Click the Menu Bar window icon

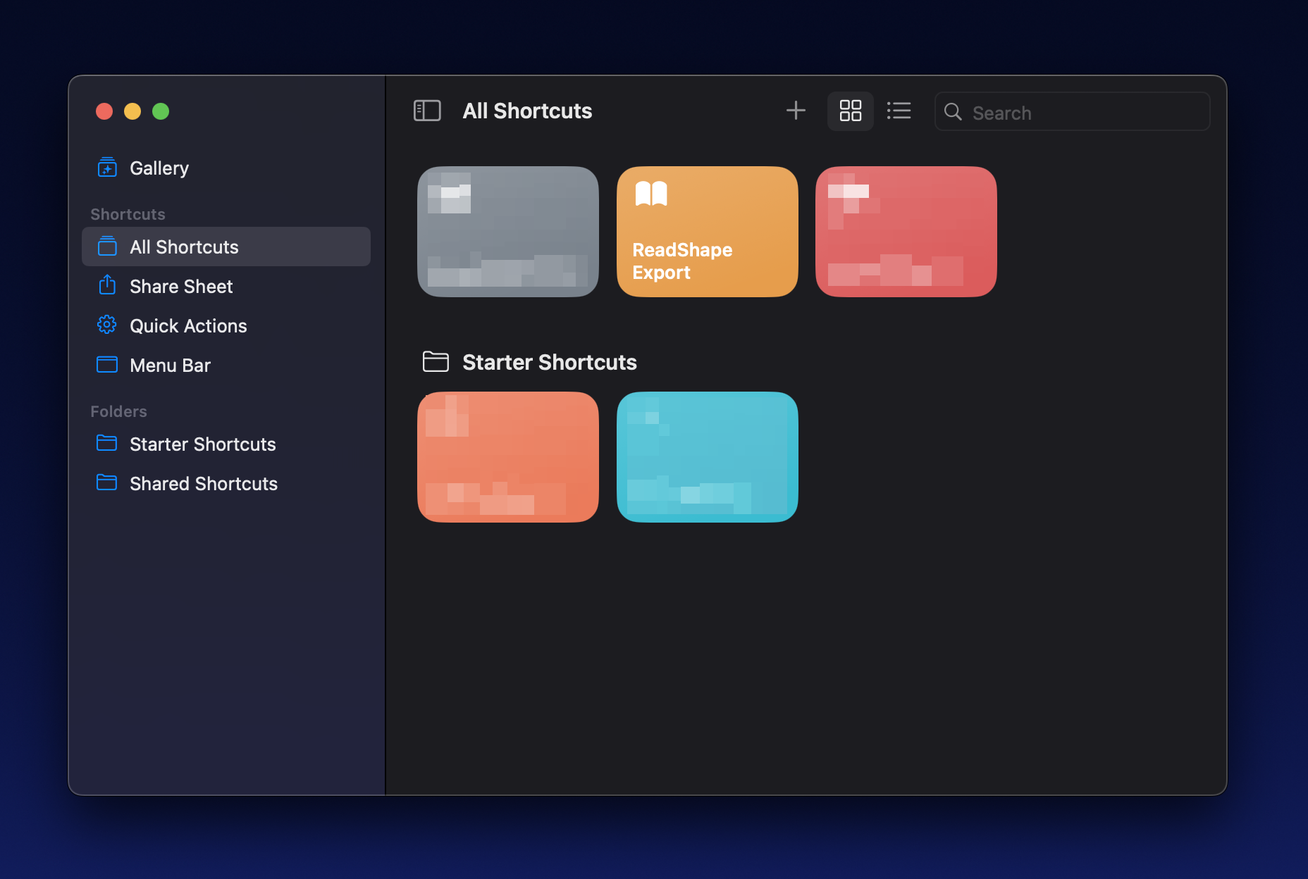[106, 365]
